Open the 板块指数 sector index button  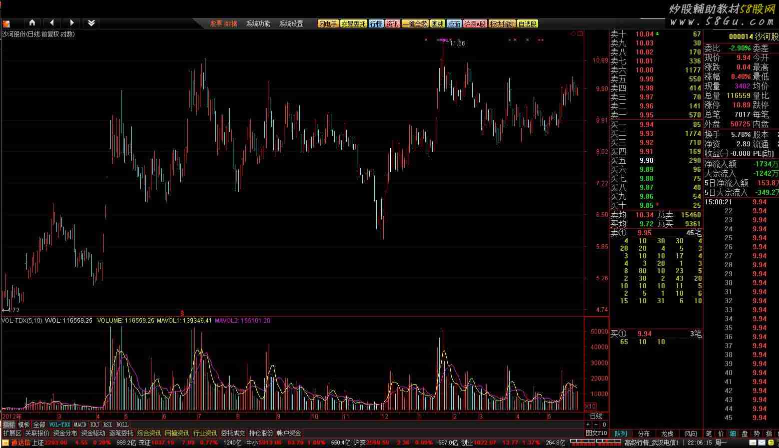[x=502, y=23]
